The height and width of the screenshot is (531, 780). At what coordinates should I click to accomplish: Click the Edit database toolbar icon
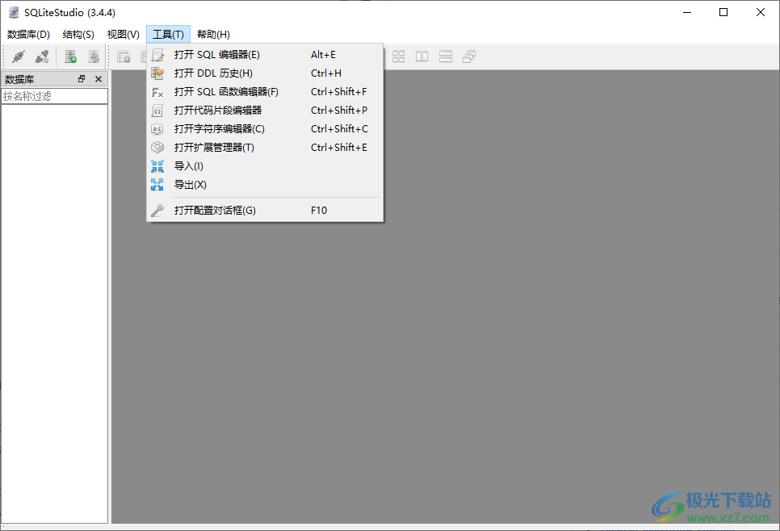click(x=94, y=56)
